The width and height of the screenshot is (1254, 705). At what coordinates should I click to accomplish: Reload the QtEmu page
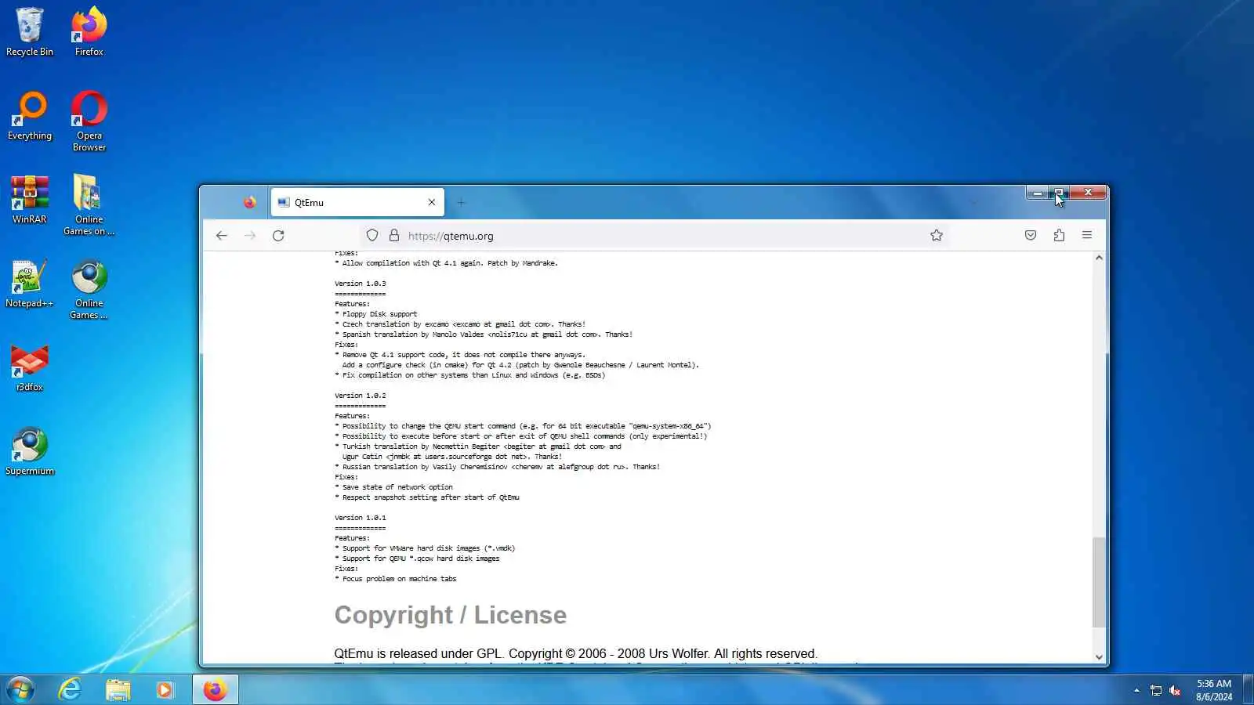tap(278, 236)
